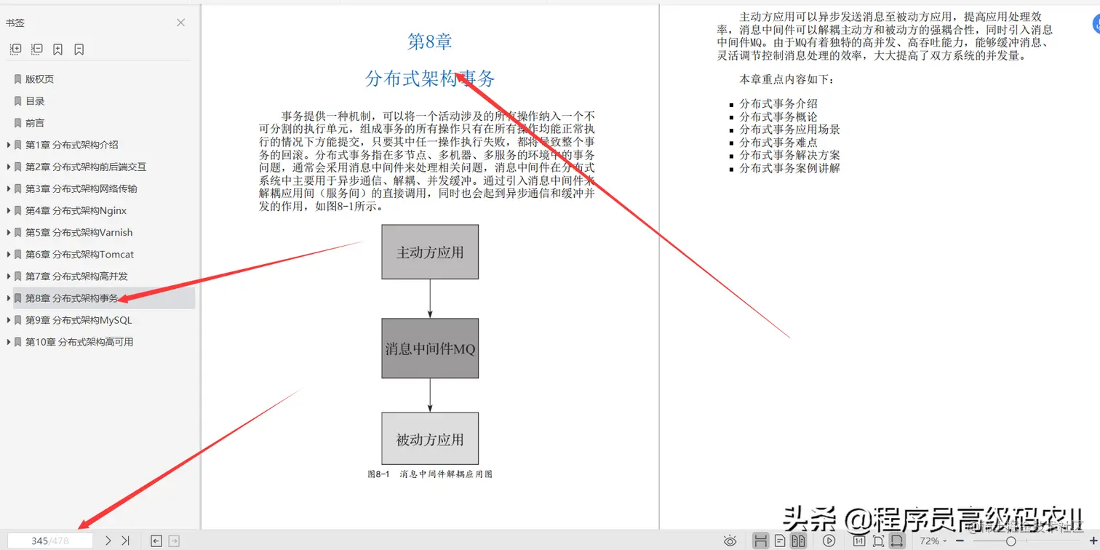Jump to the last page
This screenshot has width=1100, height=550.
pos(126,541)
